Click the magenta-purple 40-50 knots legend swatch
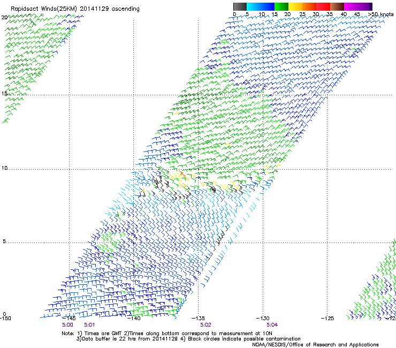Viewport: 396px width, 348px height. [x=358, y=6]
